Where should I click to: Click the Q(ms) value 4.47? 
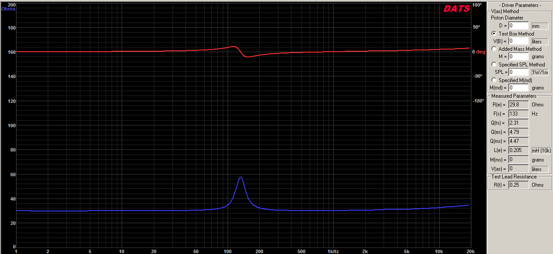pyautogui.click(x=519, y=141)
